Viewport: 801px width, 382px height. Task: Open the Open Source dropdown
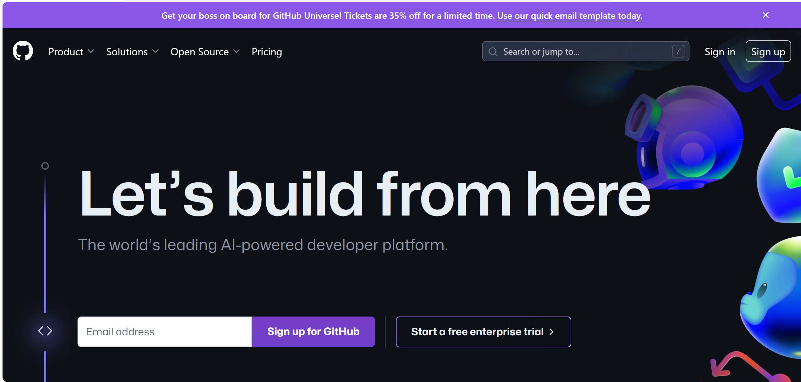205,51
